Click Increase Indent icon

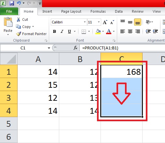[x=155, y=32]
